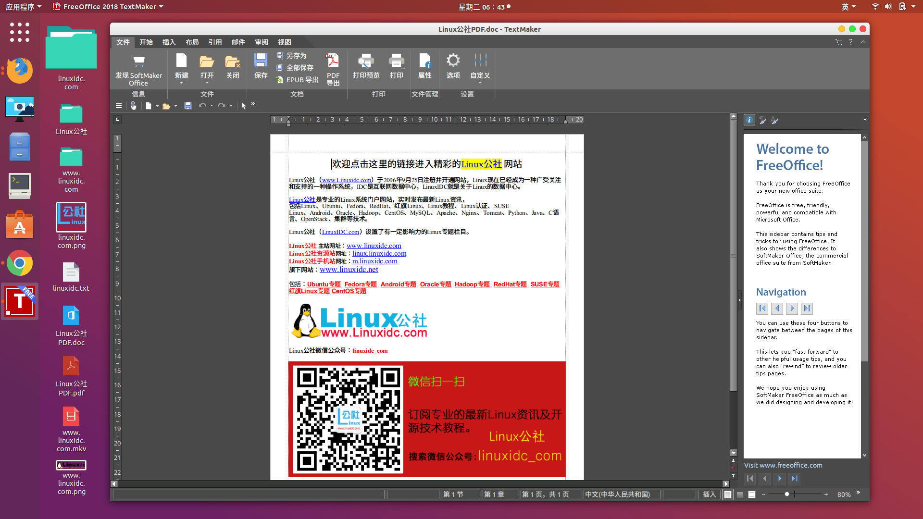Viewport: 923px width, 519px height.
Task: Toggle touch mode hand icon
Action: pos(133,106)
